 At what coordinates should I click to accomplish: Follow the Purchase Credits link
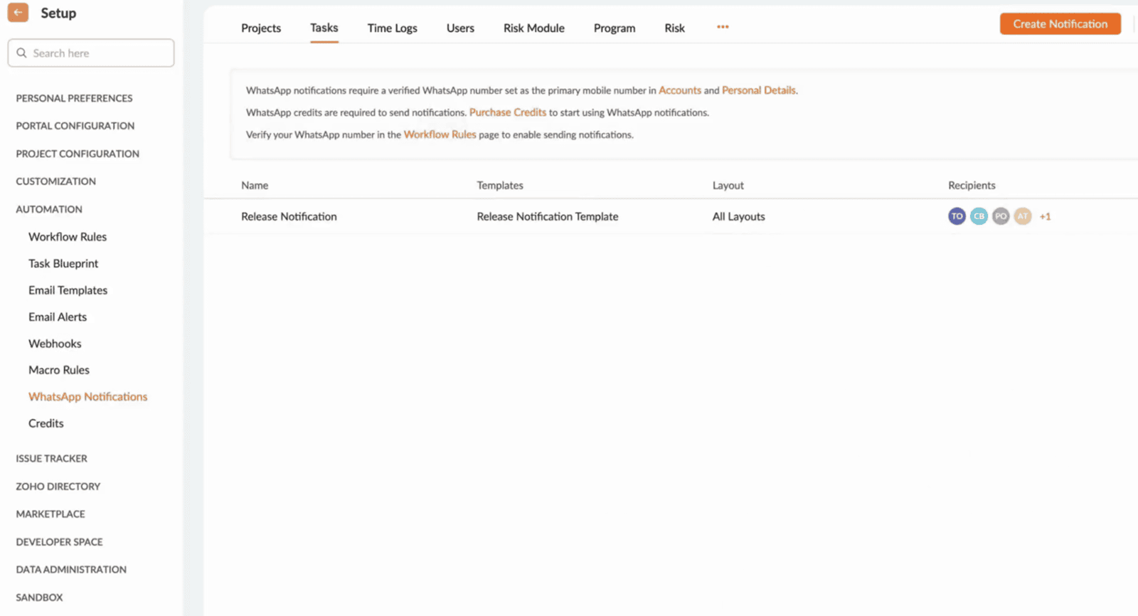pos(508,112)
